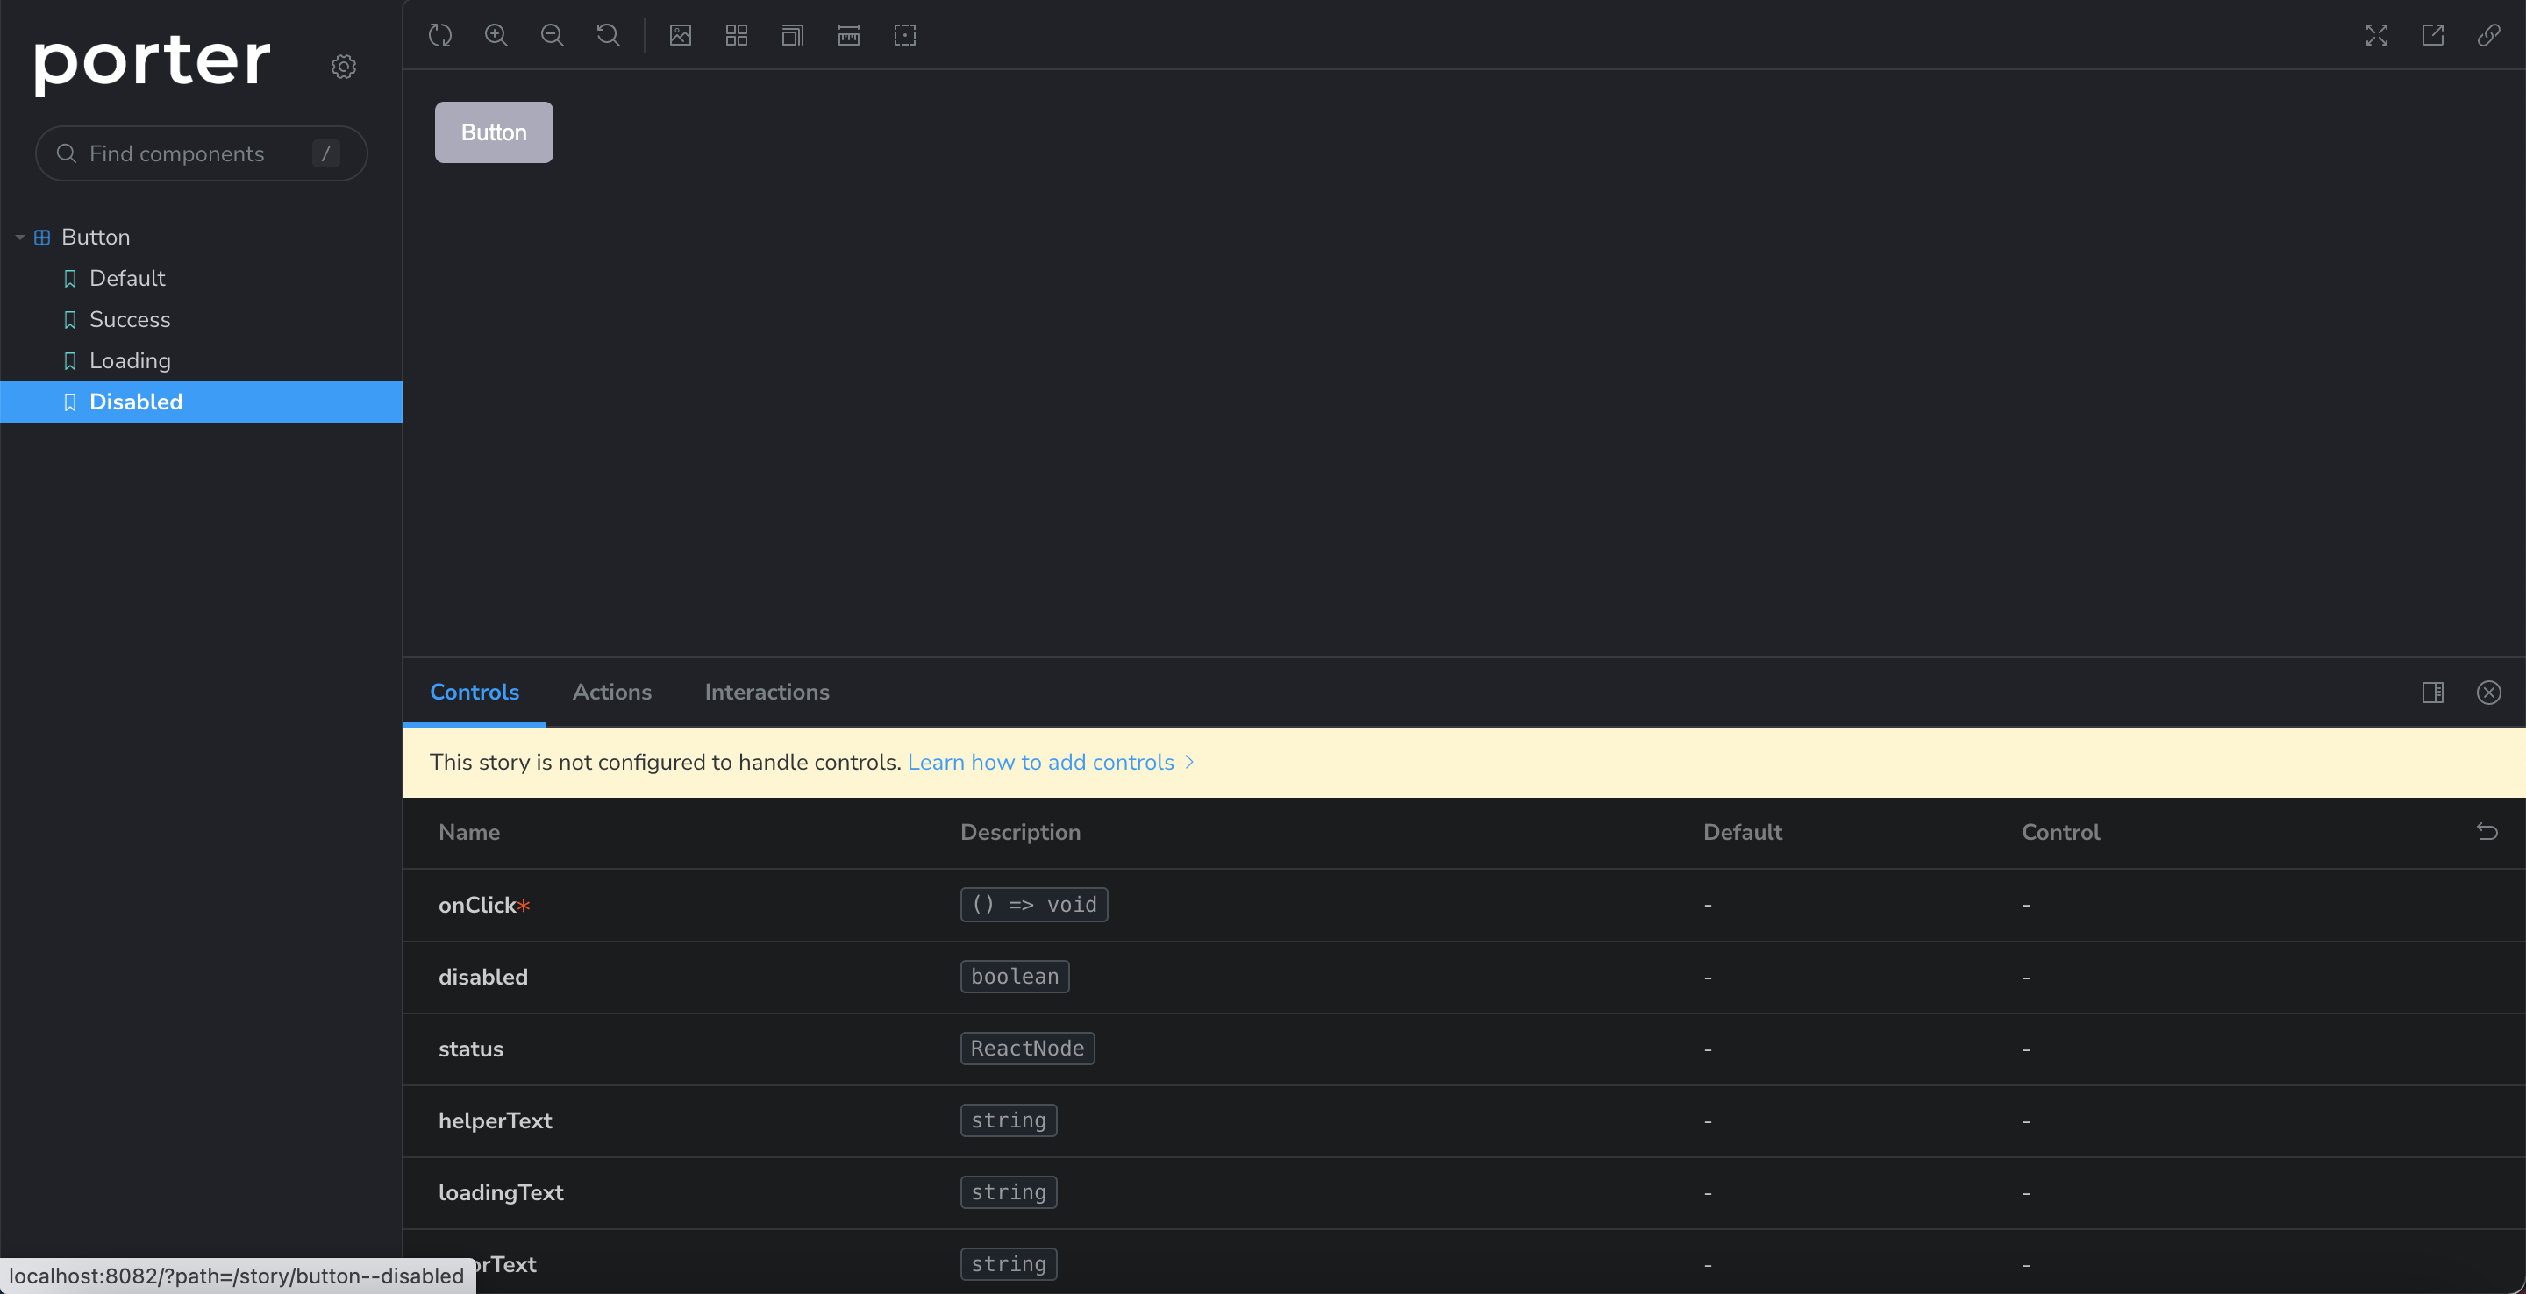Click the remount component reload icon
The image size is (2526, 1294).
[x=440, y=35]
